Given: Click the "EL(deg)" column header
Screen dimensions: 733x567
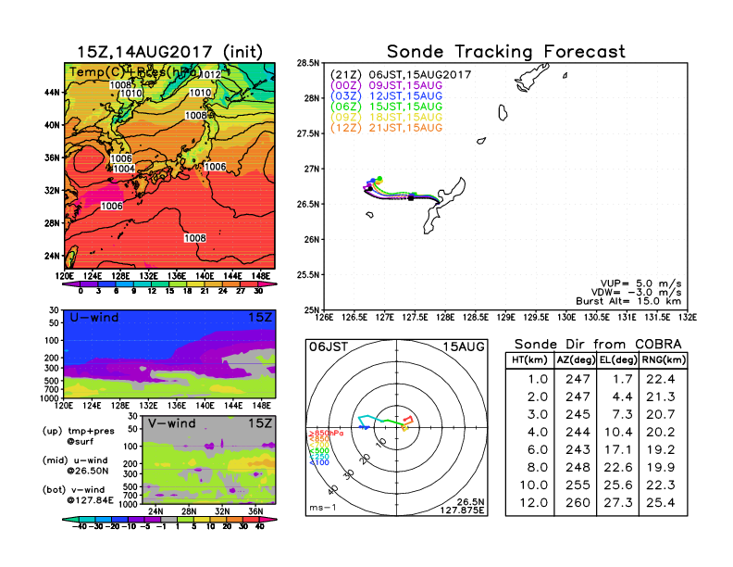Looking at the screenshot, I should point(618,359).
